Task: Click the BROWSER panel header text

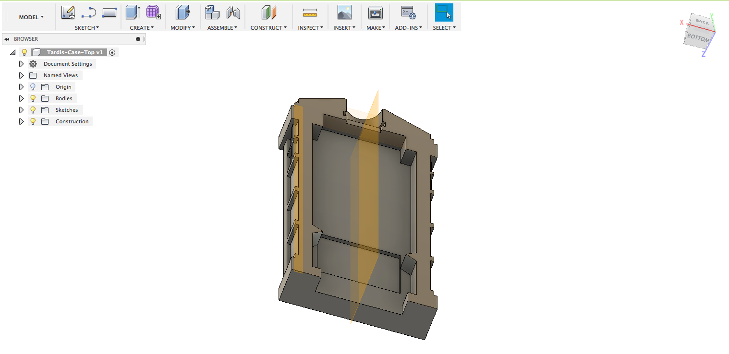Action: pyautogui.click(x=26, y=39)
